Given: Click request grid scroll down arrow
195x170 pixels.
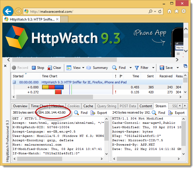Looking at the screenshot, I should pos(185,92).
